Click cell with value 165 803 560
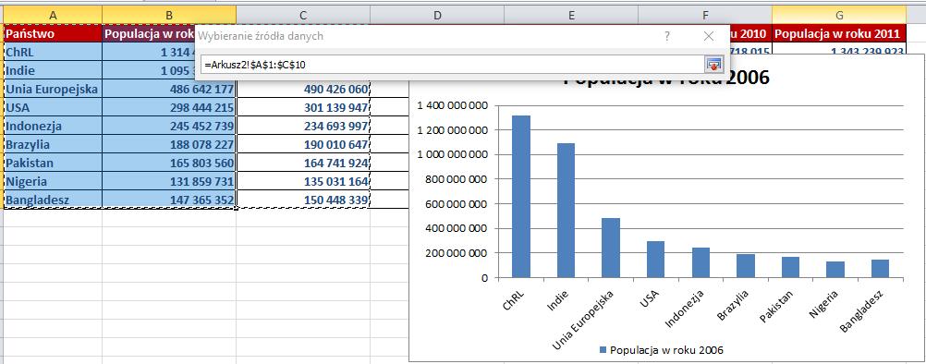The height and width of the screenshot is (364, 926). click(169, 163)
